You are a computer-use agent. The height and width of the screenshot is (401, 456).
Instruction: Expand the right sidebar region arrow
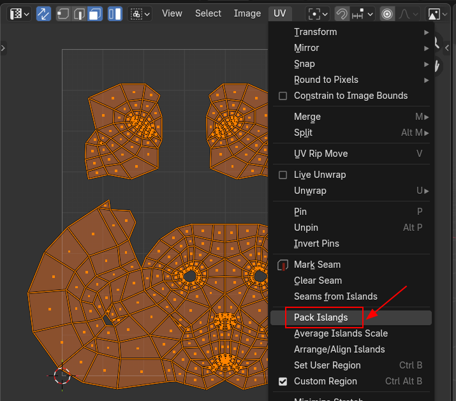click(x=447, y=48)
